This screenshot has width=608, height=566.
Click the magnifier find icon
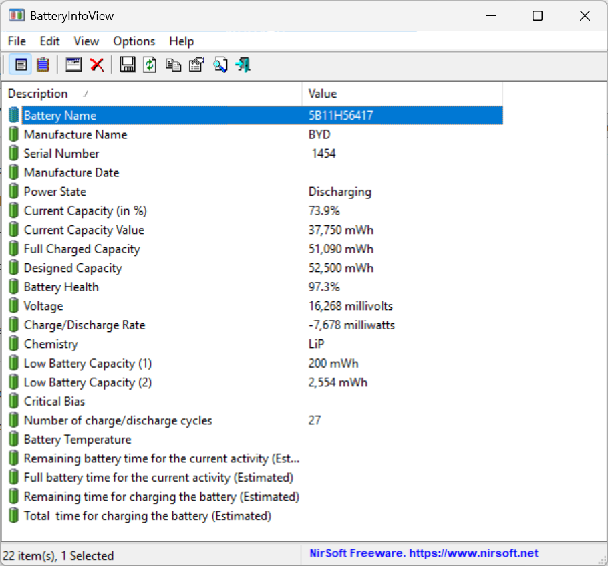(220, 65)
